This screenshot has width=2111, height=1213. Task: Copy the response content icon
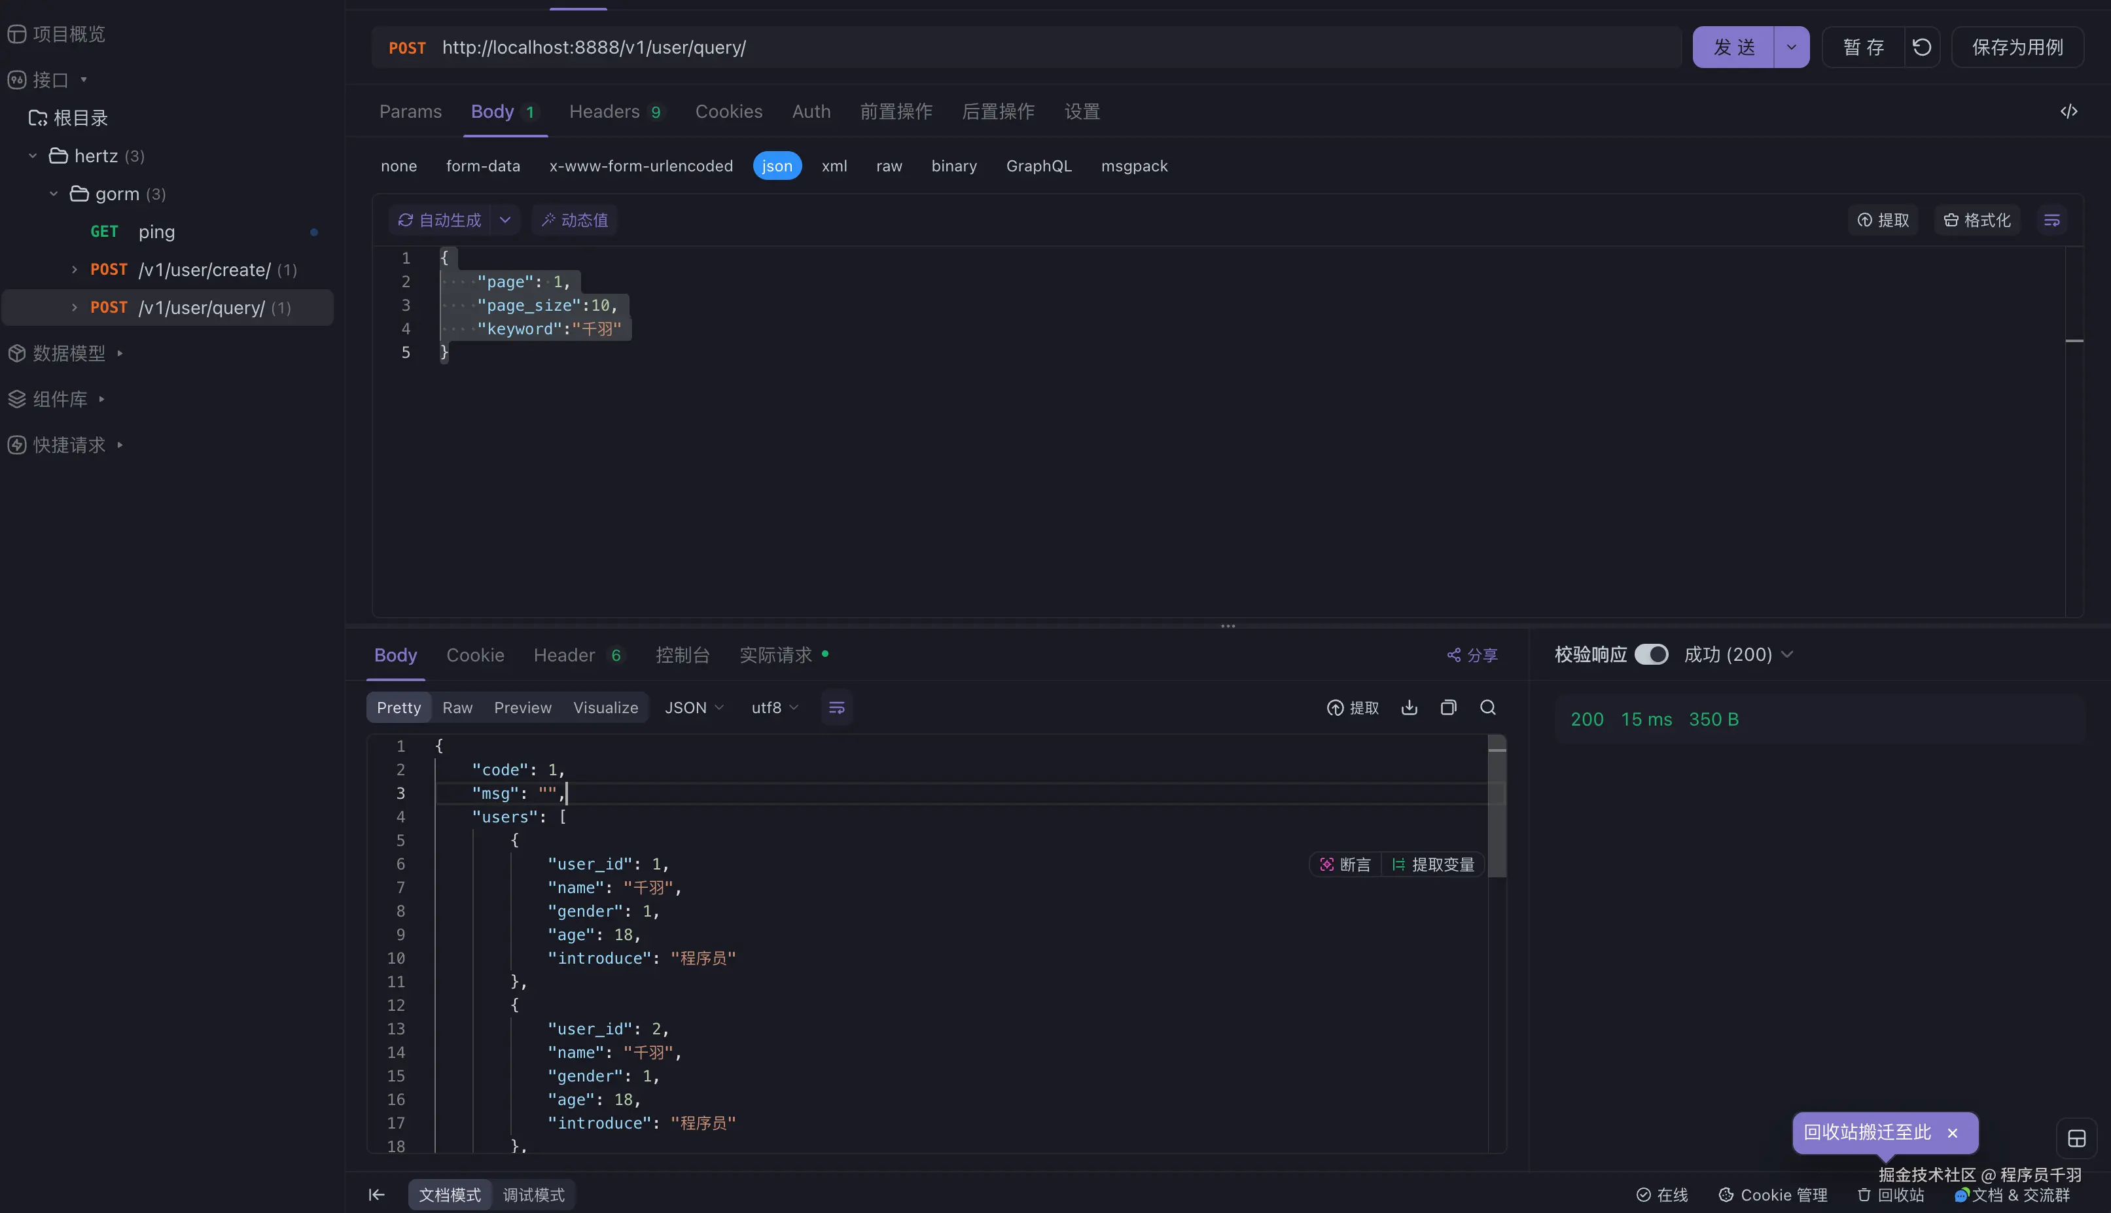point(1448,707)
